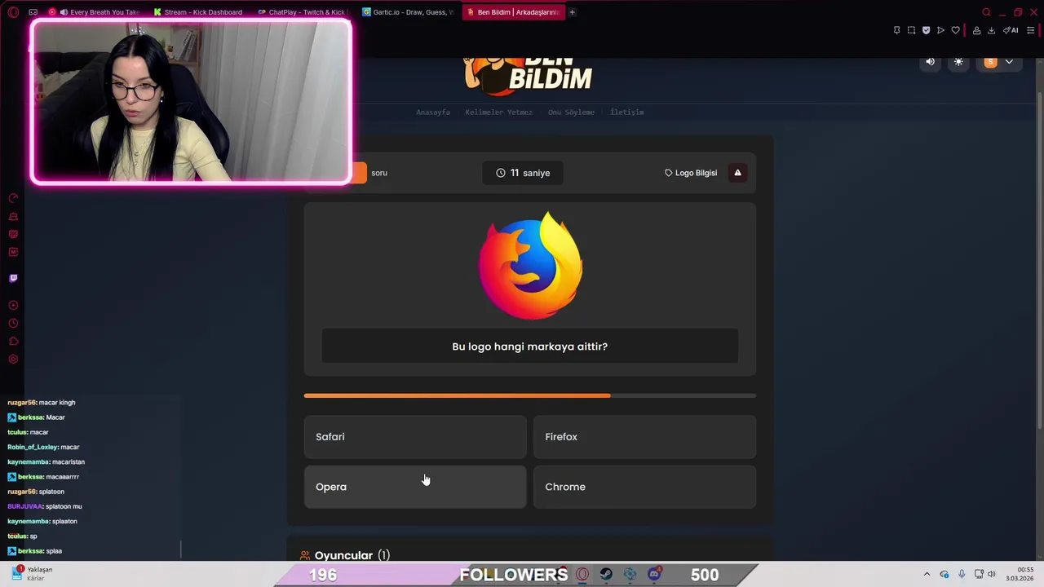Switch to the Stream - Kick Dashboard tab

tap(198, 12)
